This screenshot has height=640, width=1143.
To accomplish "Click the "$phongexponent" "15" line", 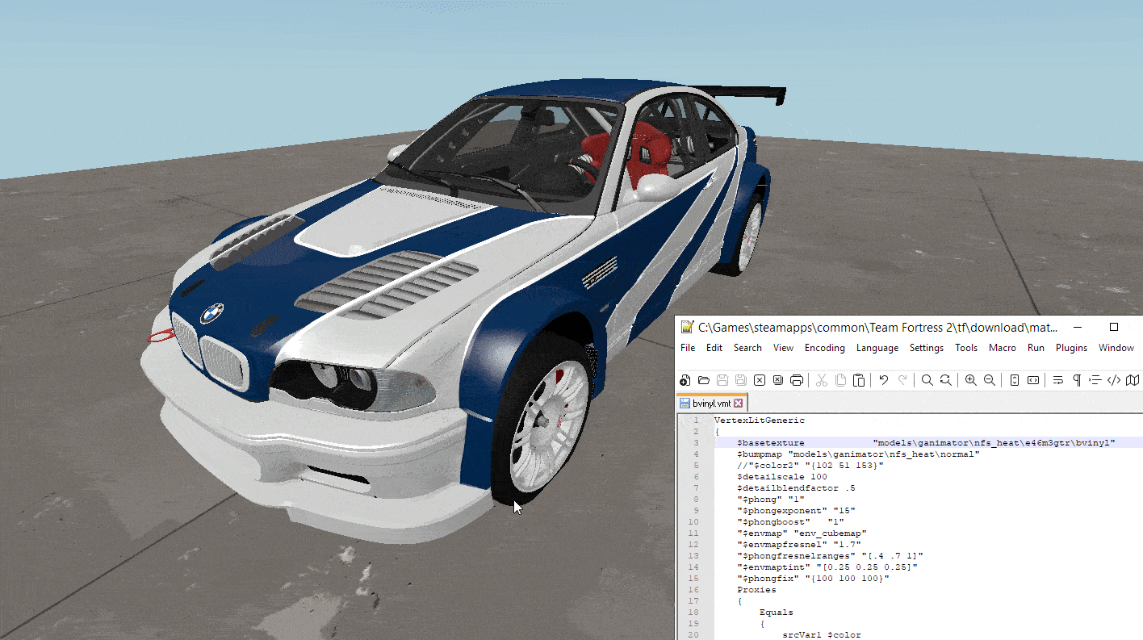I will point(796,510).
